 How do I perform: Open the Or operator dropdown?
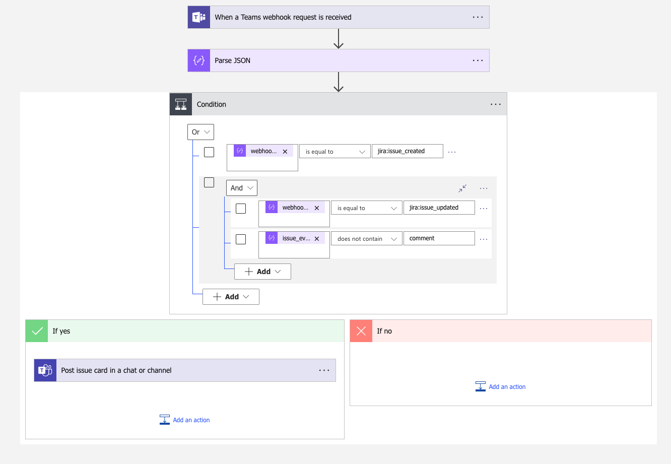point(200,131)
